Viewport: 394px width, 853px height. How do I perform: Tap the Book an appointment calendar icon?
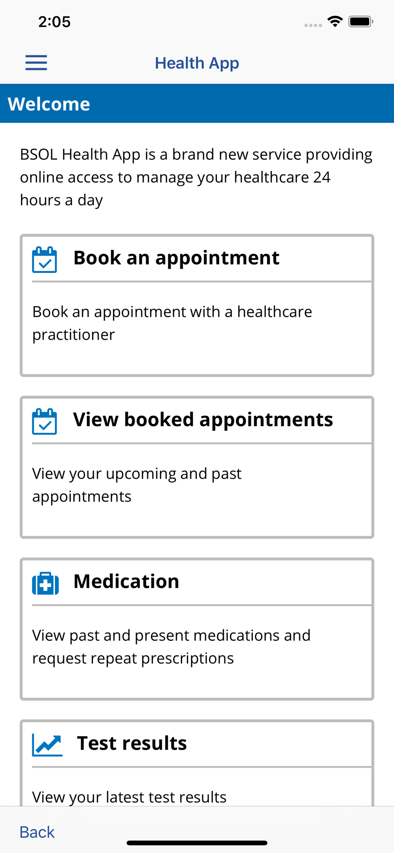point(44,259)
